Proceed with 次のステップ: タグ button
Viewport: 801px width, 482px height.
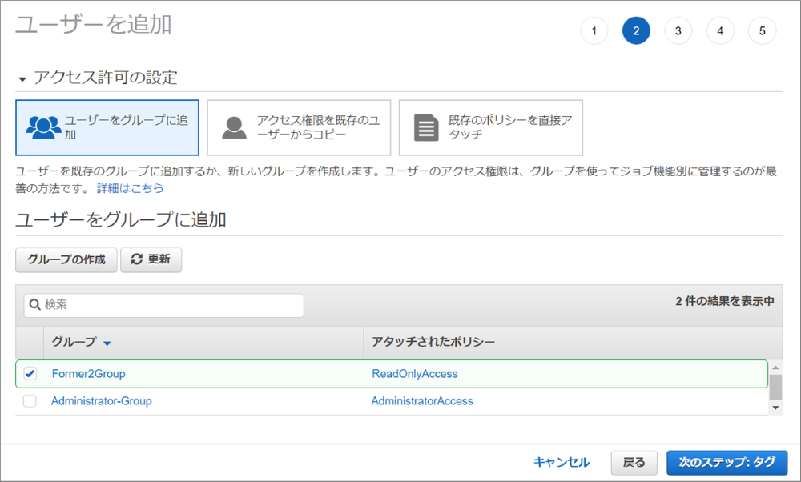coord(727,462)
